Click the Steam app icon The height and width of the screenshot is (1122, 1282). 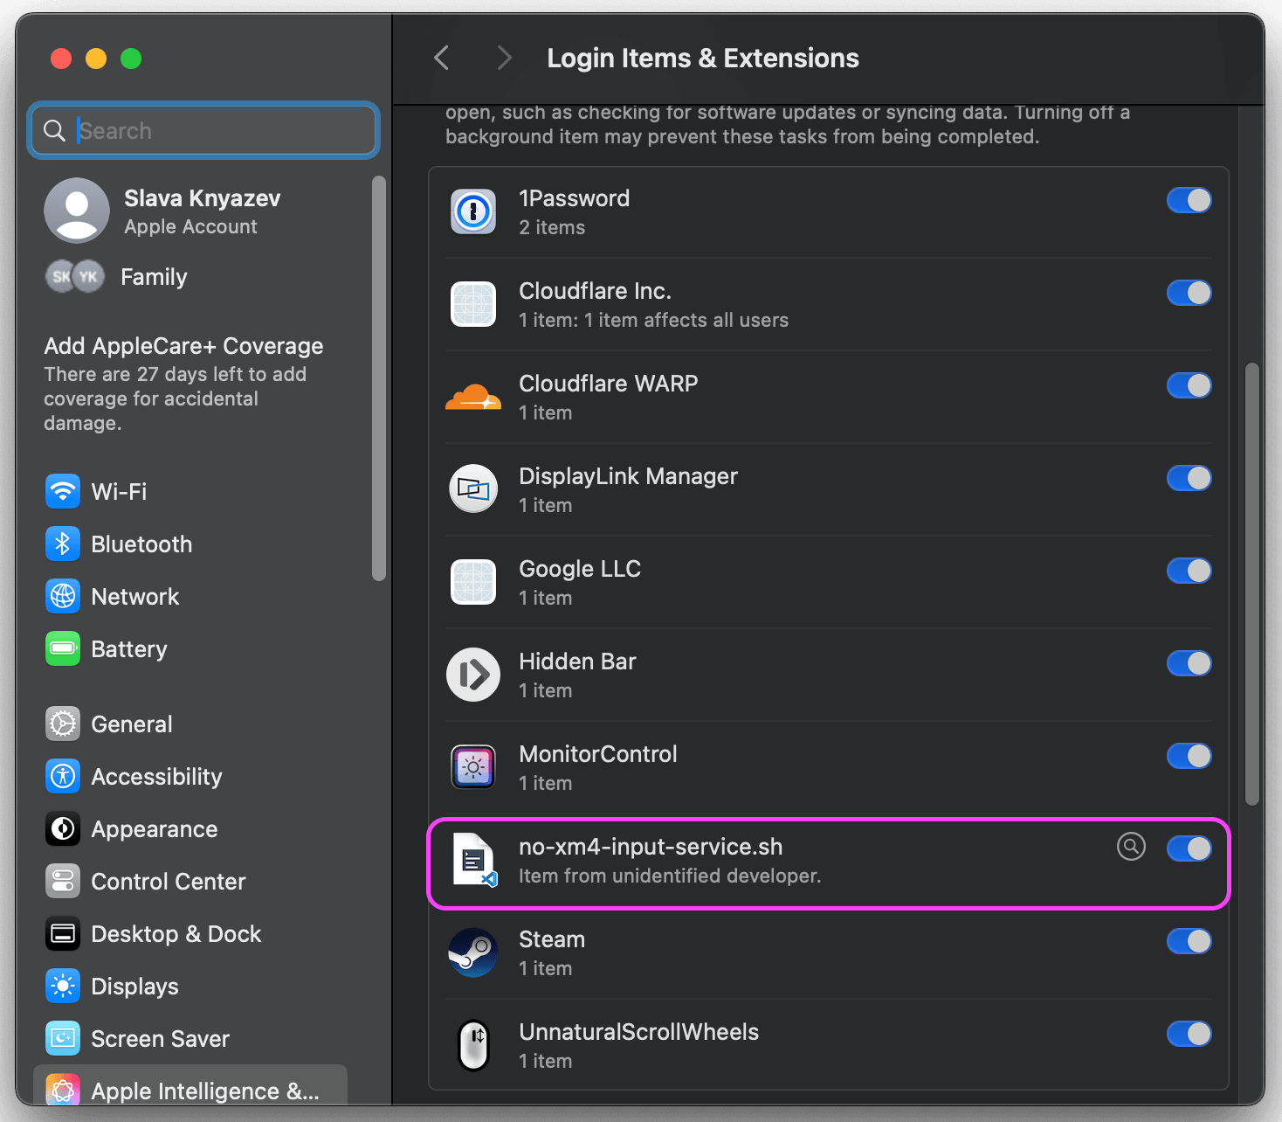tap(473, 952)
